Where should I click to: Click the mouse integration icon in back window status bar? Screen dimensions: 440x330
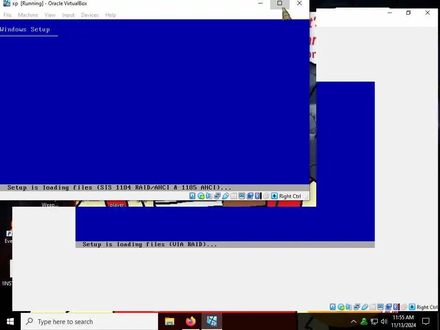[404, 307]
